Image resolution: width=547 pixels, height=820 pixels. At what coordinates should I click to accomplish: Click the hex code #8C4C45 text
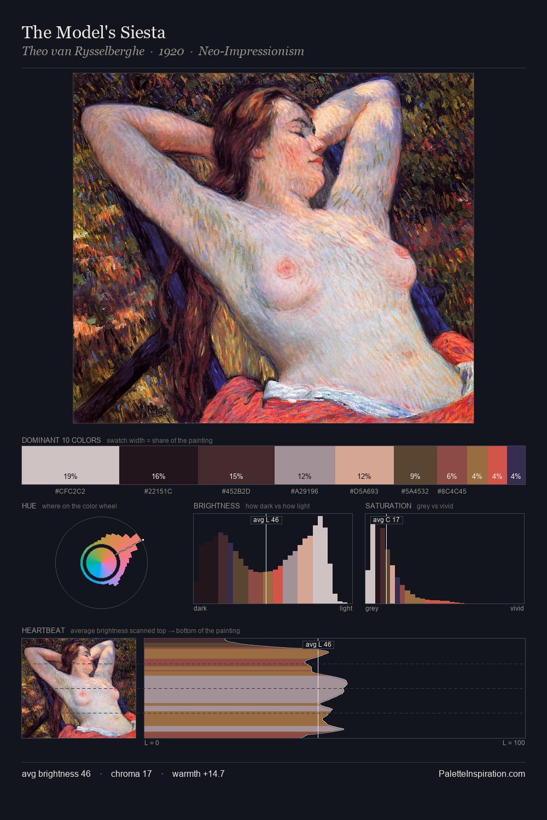click(452, 491)
